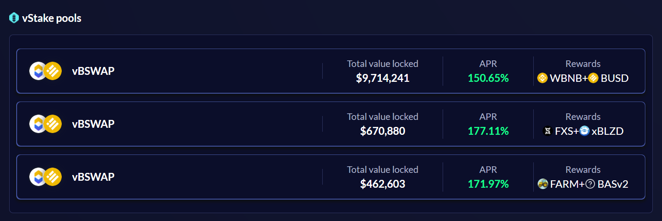Open the vBSWAP pool with $462,603 locked
The width and height of the screenshot is (662, 221).
point(331,177)
